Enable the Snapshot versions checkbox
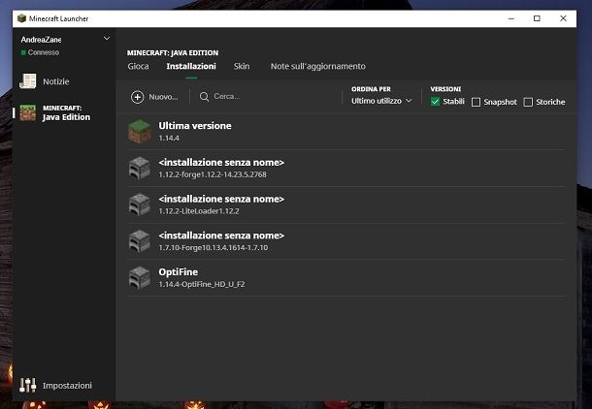The width and height of the screenshot is (592, 409). [x=477, y=102]
